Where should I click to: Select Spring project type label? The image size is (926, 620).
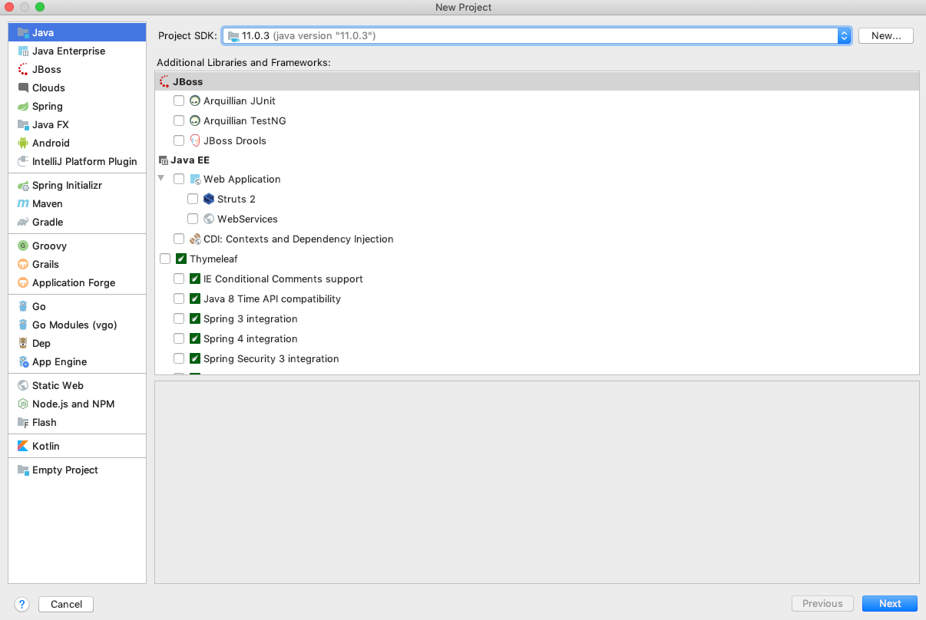[48, 106]
